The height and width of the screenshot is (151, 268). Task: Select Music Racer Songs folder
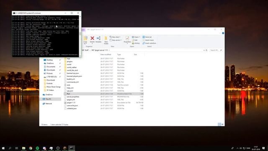pos(54,87)
